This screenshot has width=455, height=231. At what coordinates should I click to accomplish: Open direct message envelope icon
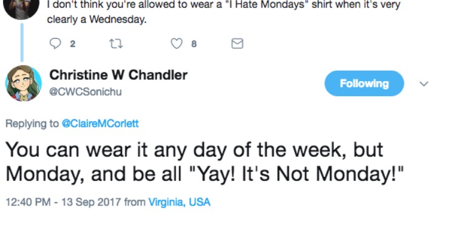point(237,44)
